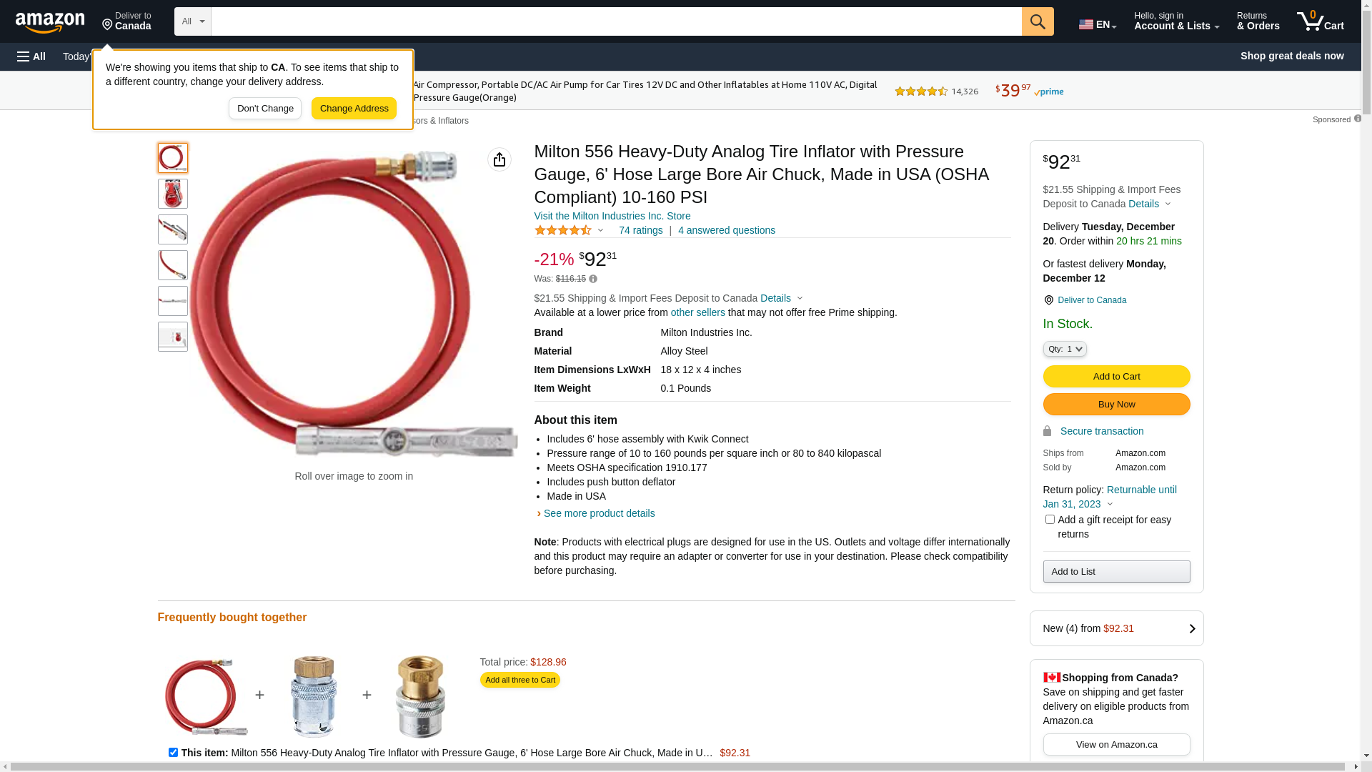Open the shopping cart icon
1372x772 pixels.
pos(1320,21)
